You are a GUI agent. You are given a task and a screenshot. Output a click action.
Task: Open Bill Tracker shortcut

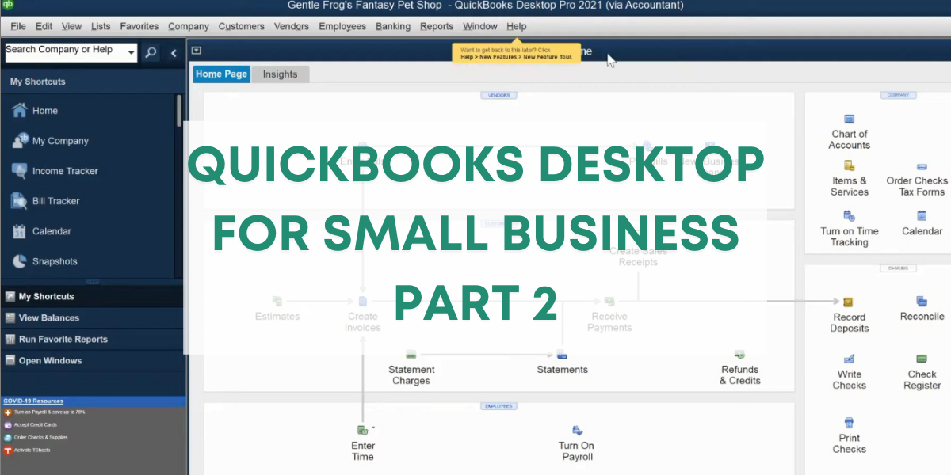tap(46, 201)
